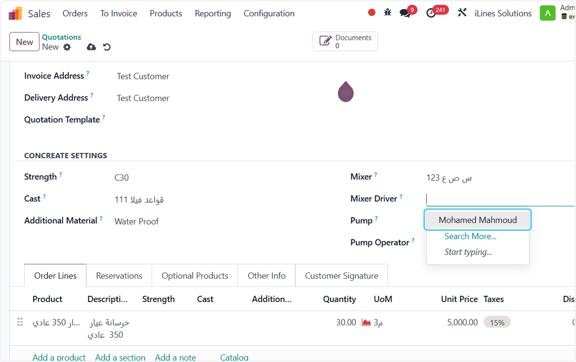The image size is (576, 362).
Task: Open the chat messages icon with 9 badge
Action: click(405, 13)
